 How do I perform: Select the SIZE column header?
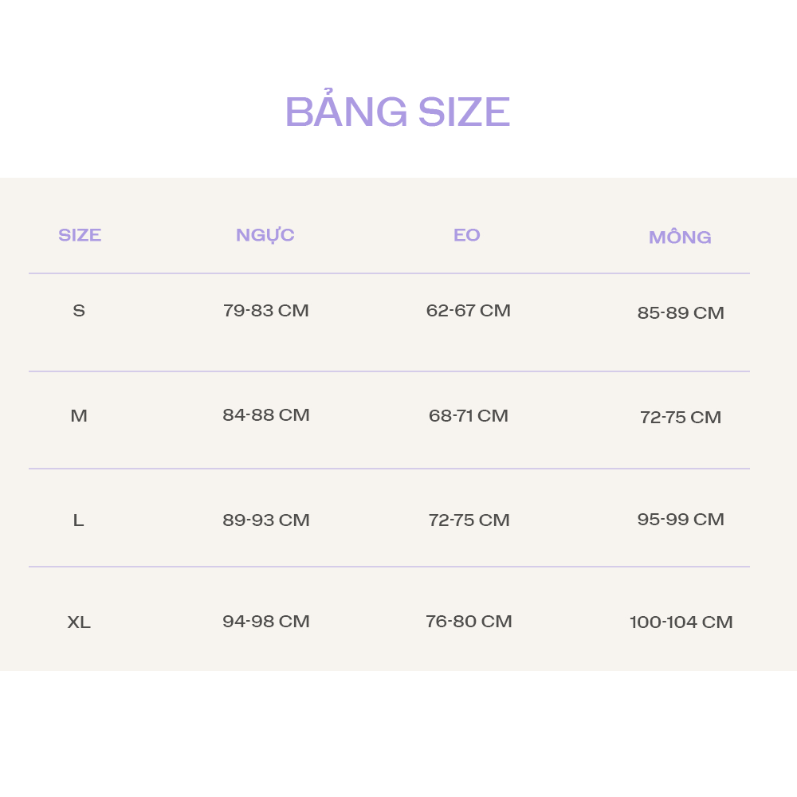[80, 235]
